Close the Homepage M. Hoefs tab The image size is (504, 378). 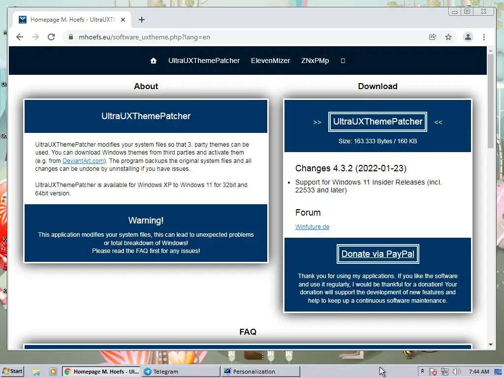pos(123,20)
